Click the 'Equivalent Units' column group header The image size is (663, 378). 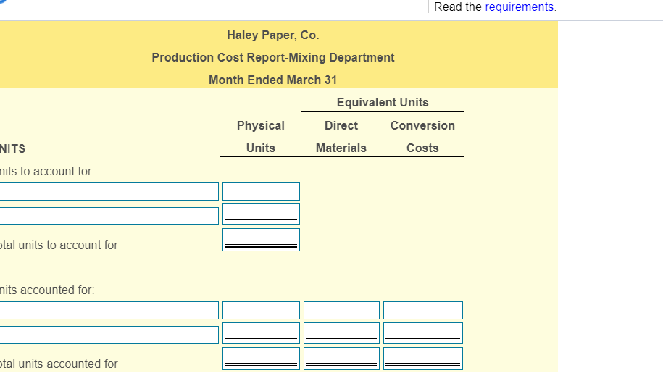pyautogui.click(x=383, y=102)
